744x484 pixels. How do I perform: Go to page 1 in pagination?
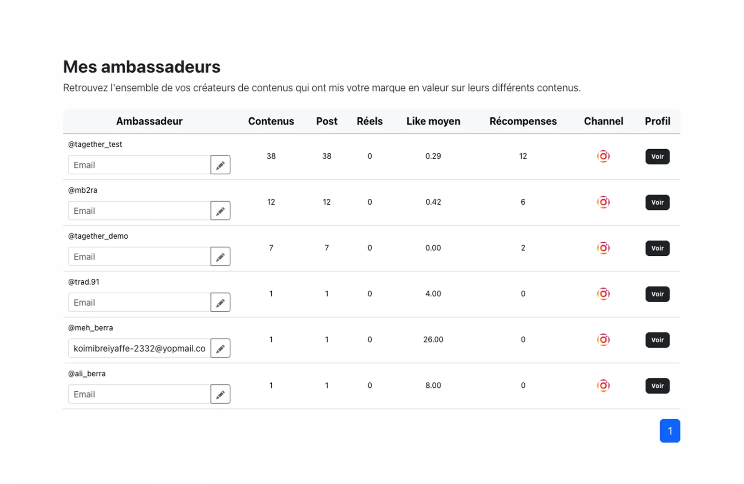point(670,431)
